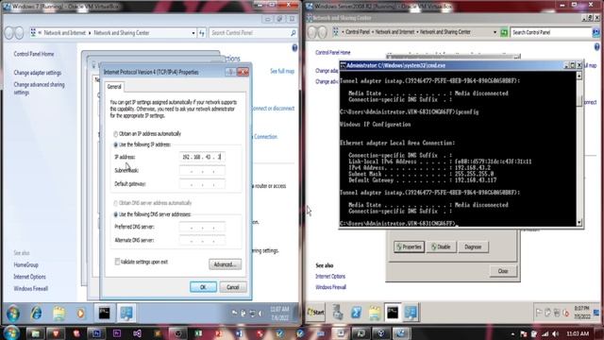Check Validate settings upon exit
This screenshot has width=604, height=340.
coord(117,262)
